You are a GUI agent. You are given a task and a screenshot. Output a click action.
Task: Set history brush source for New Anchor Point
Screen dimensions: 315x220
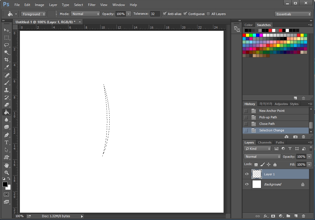point(246,111)
